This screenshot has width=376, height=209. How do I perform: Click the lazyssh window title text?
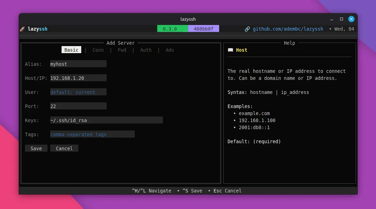(188, 19)
